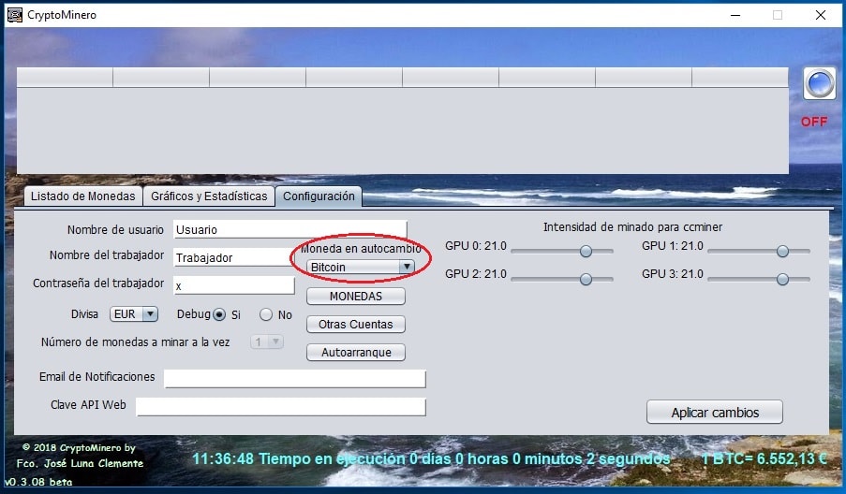Focus the Nombre de usuario field
The image size is (846, 494).
pos(289,229)
